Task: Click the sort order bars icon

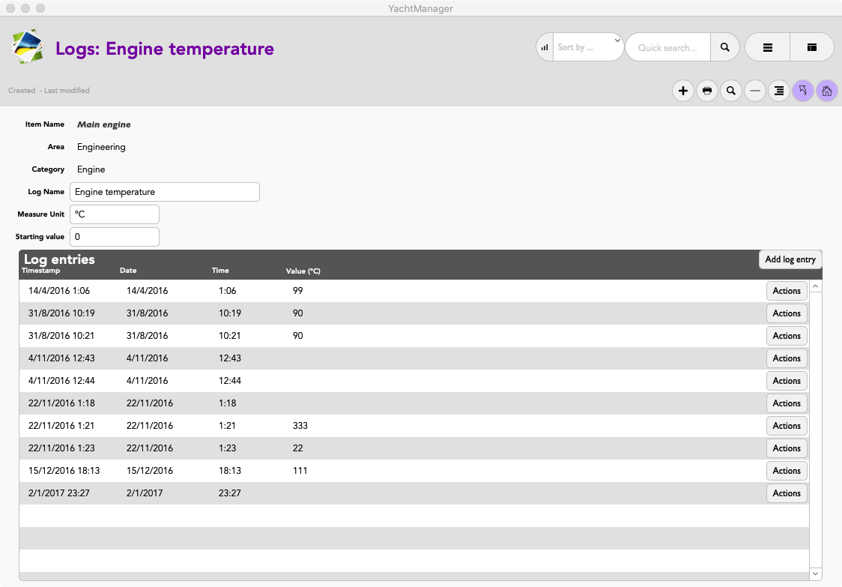Action: pos(545,47)
